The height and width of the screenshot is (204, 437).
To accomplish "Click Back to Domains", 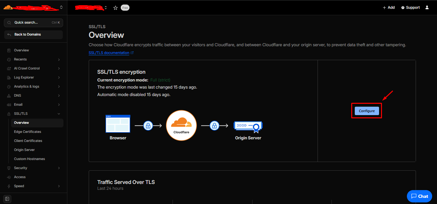I will point(34,35).
